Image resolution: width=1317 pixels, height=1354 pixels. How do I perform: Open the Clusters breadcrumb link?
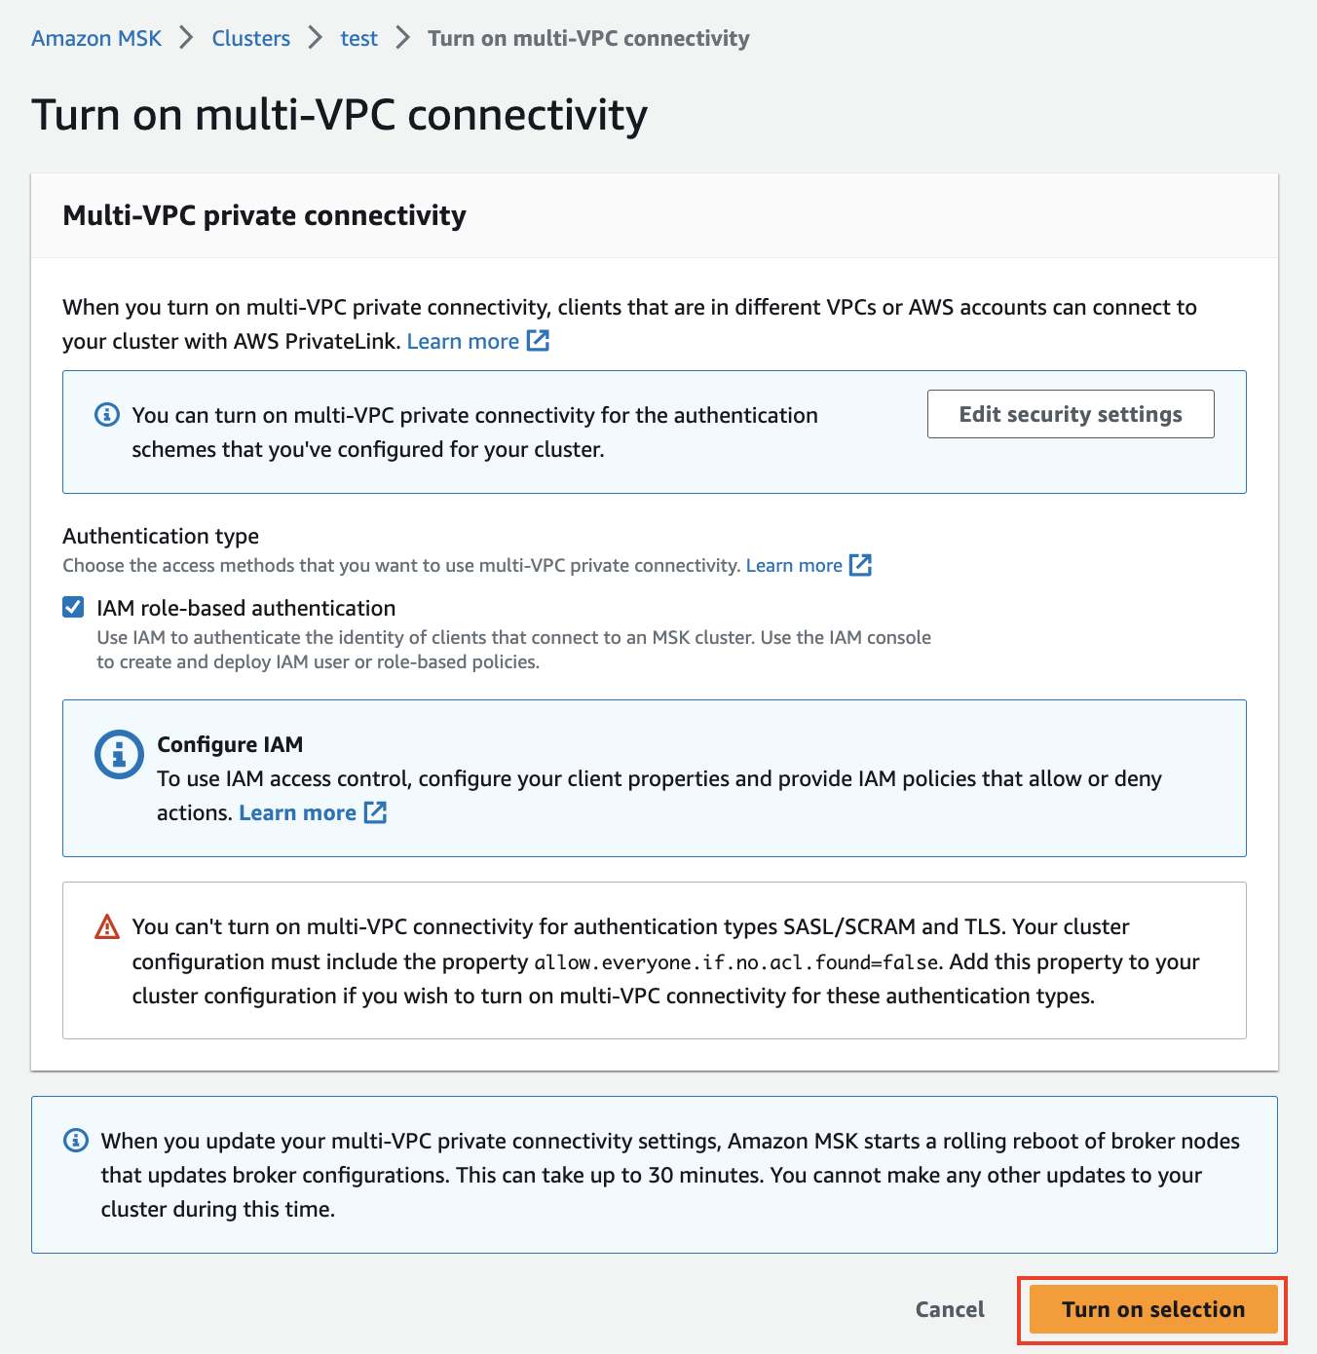click(251, 38)
